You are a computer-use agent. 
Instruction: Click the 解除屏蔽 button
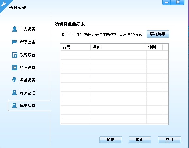tap(158, 34)
